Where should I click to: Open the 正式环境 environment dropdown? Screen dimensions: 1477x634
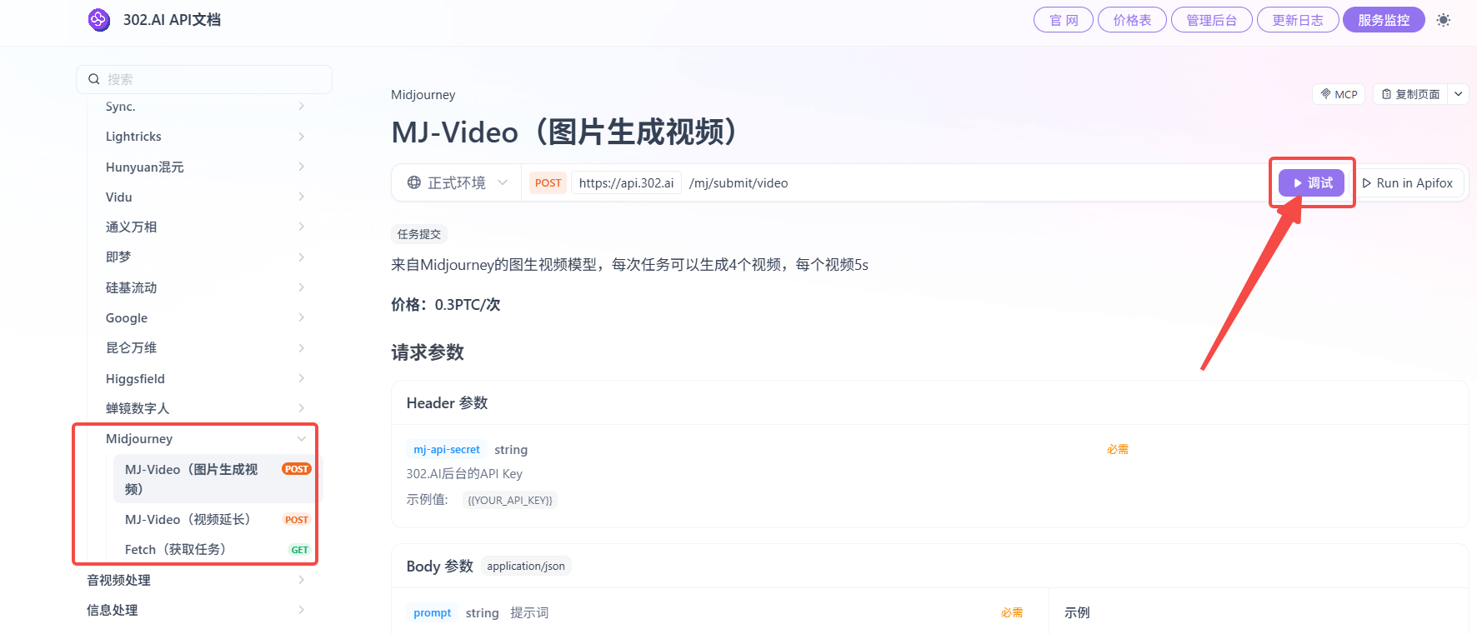pos(458,182)
